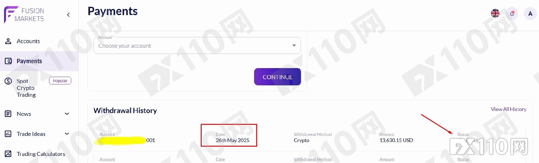Click the Fusion Markets logo
This screenshot has height=163, width=539.
tap(24, 14)
